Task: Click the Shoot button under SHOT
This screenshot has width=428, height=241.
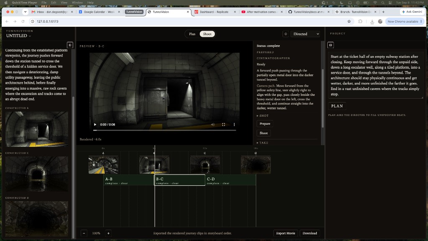Action: click(x=263, y=133)
